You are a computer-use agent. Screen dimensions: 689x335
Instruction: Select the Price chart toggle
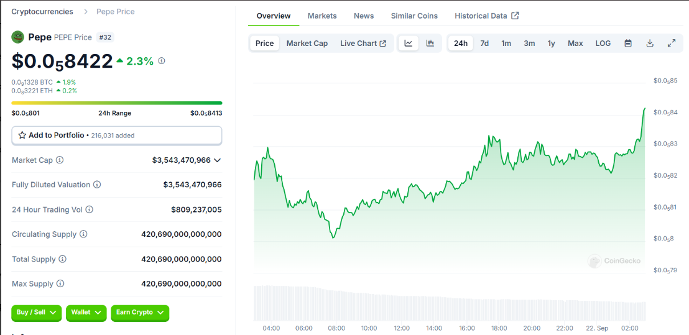(264, 44)
